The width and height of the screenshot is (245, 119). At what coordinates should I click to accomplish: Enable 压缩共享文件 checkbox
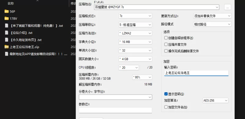point(166,44)
